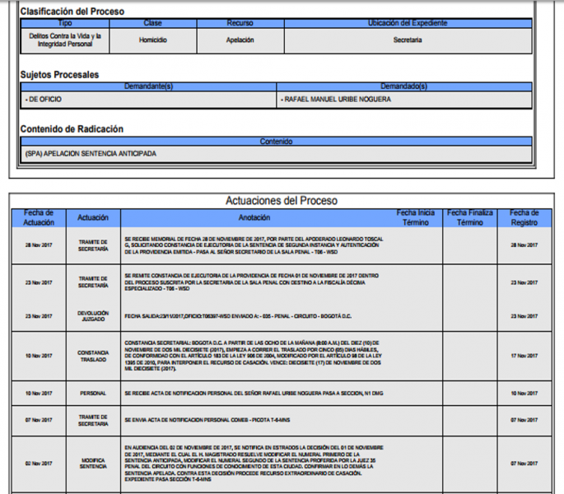Image resolution: width=564 pixels, height=494 pixels.
Task: Select the DEVOLUCIÓN JUZGADO actuación cell
Action: coord(92,316)
